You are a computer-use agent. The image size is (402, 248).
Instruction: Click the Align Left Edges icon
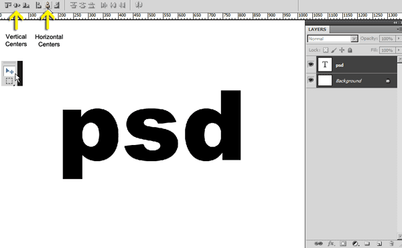(x=38, y=5)
